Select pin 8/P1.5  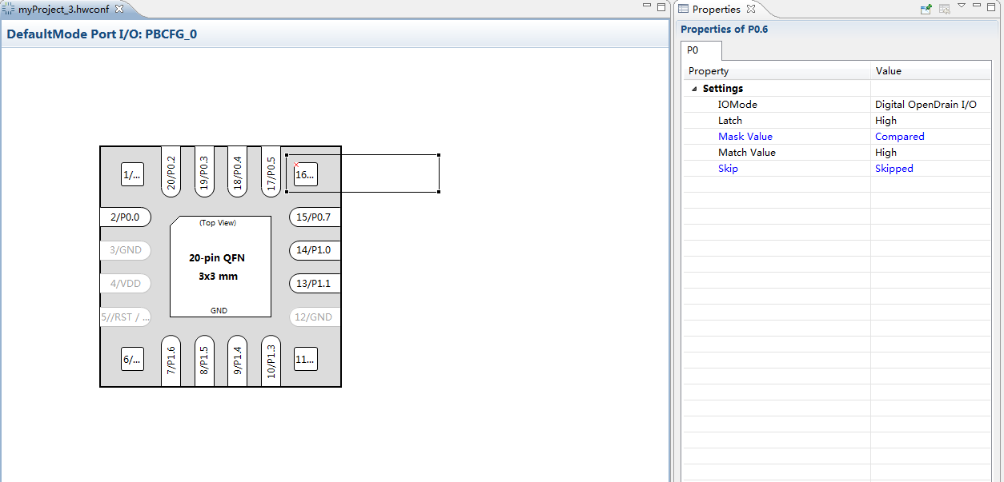pos(204,361)
